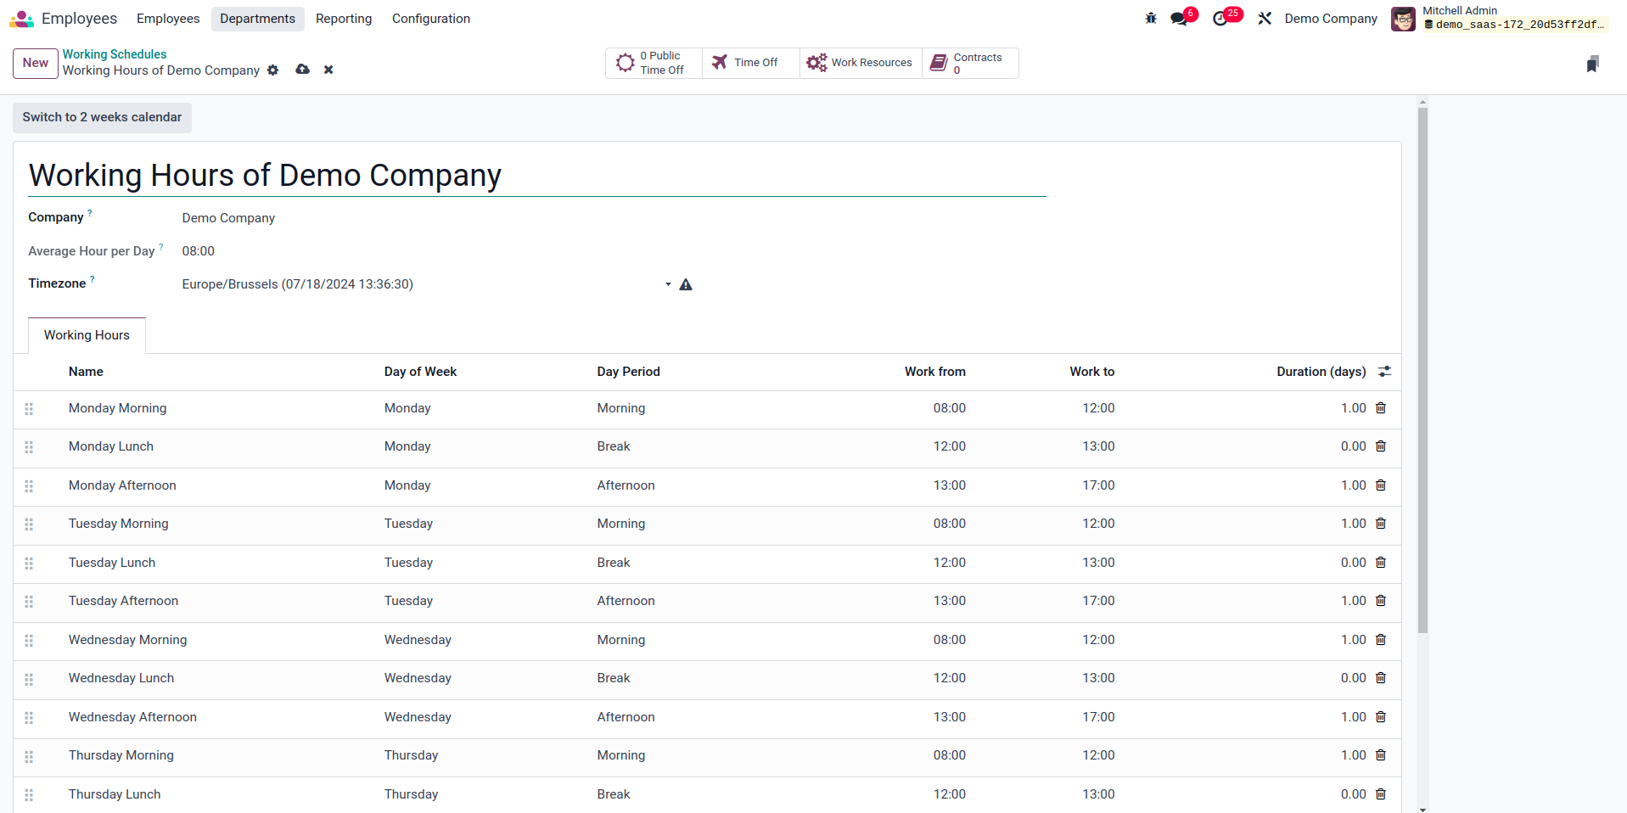Sort by the Day Period column header

(628, 372)
